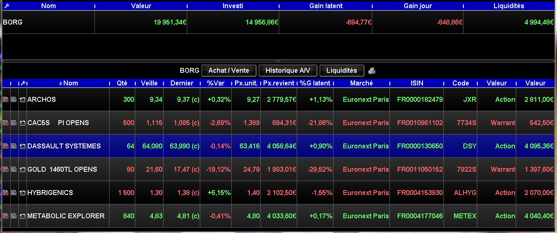The image size is (557, 233).
Task: Click the cash balance 4 994,48€
Action: (x=539, y=22)
